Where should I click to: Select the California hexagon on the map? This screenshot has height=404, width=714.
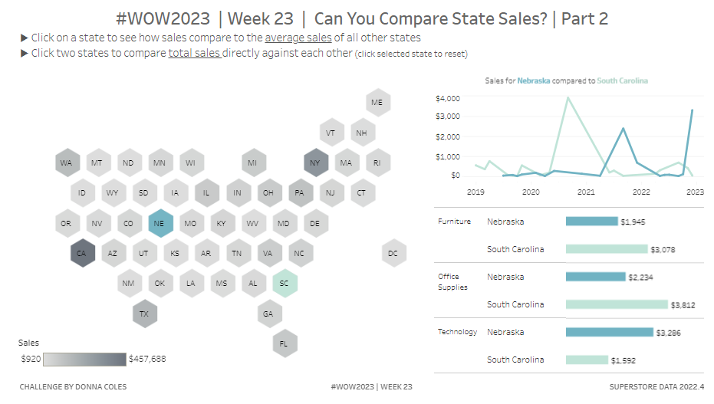(81, 253)
